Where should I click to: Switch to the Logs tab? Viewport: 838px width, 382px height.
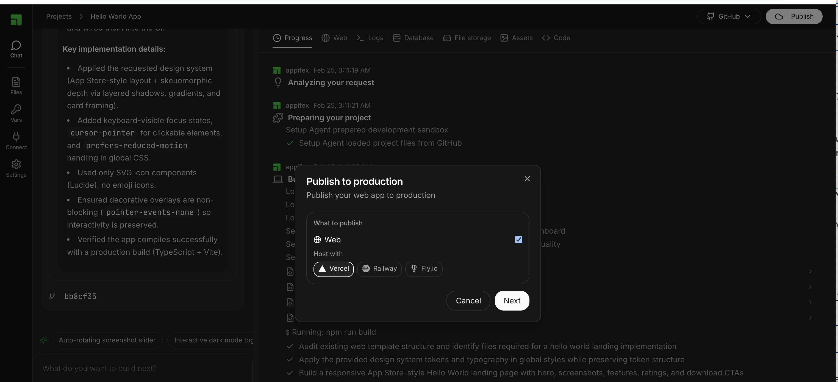(x=370, y=38)
